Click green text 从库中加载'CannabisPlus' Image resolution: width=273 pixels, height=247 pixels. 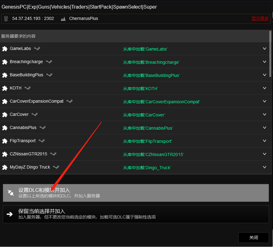148,128
